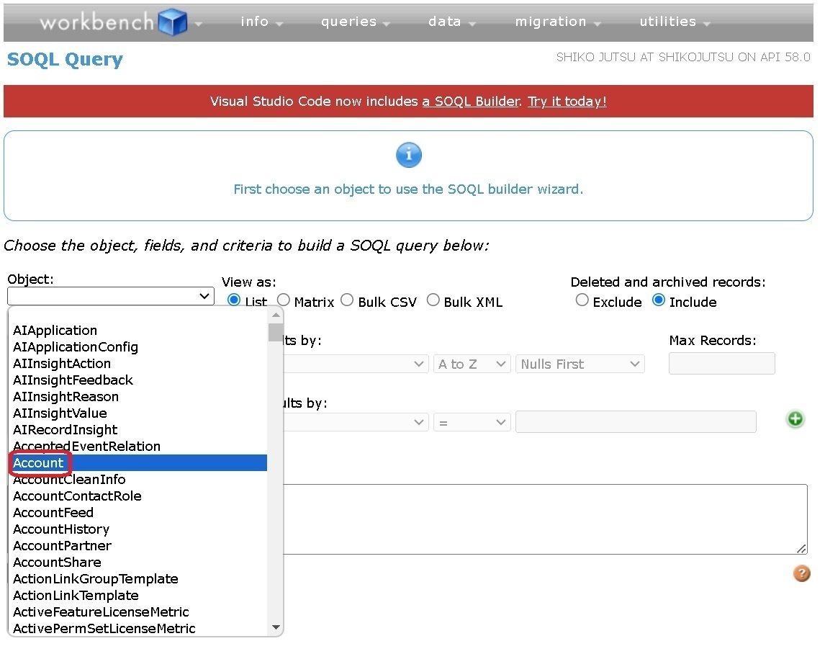This screenshot has height=654, width=825.
Task: Select the Matrix view radio button
Action: 283,300
